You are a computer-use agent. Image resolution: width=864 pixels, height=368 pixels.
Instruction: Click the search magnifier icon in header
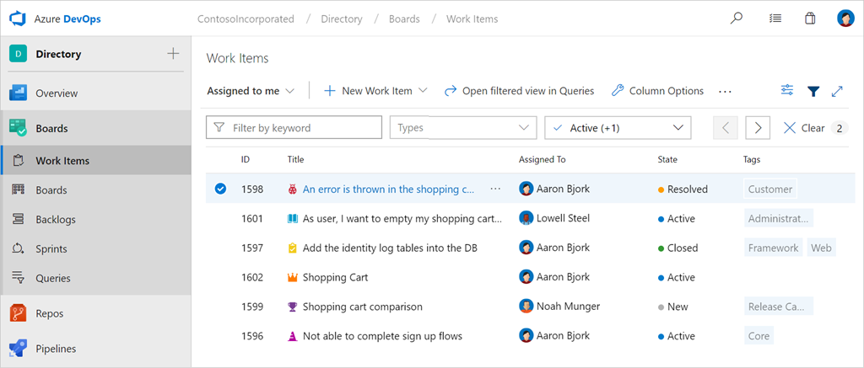tap(737, 19)
